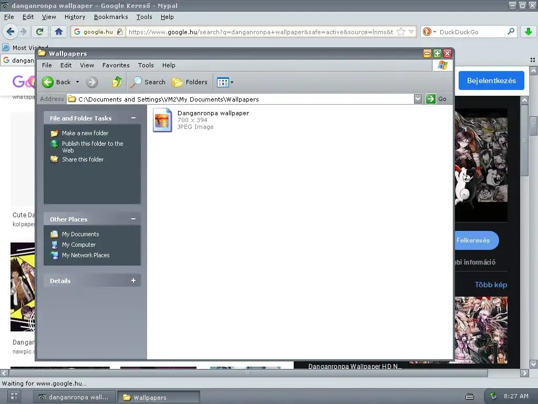Open the DuckDuckGo search engine selector
Image resolution: width=538 pixels, height=404 pixels.
pos(429,32)
